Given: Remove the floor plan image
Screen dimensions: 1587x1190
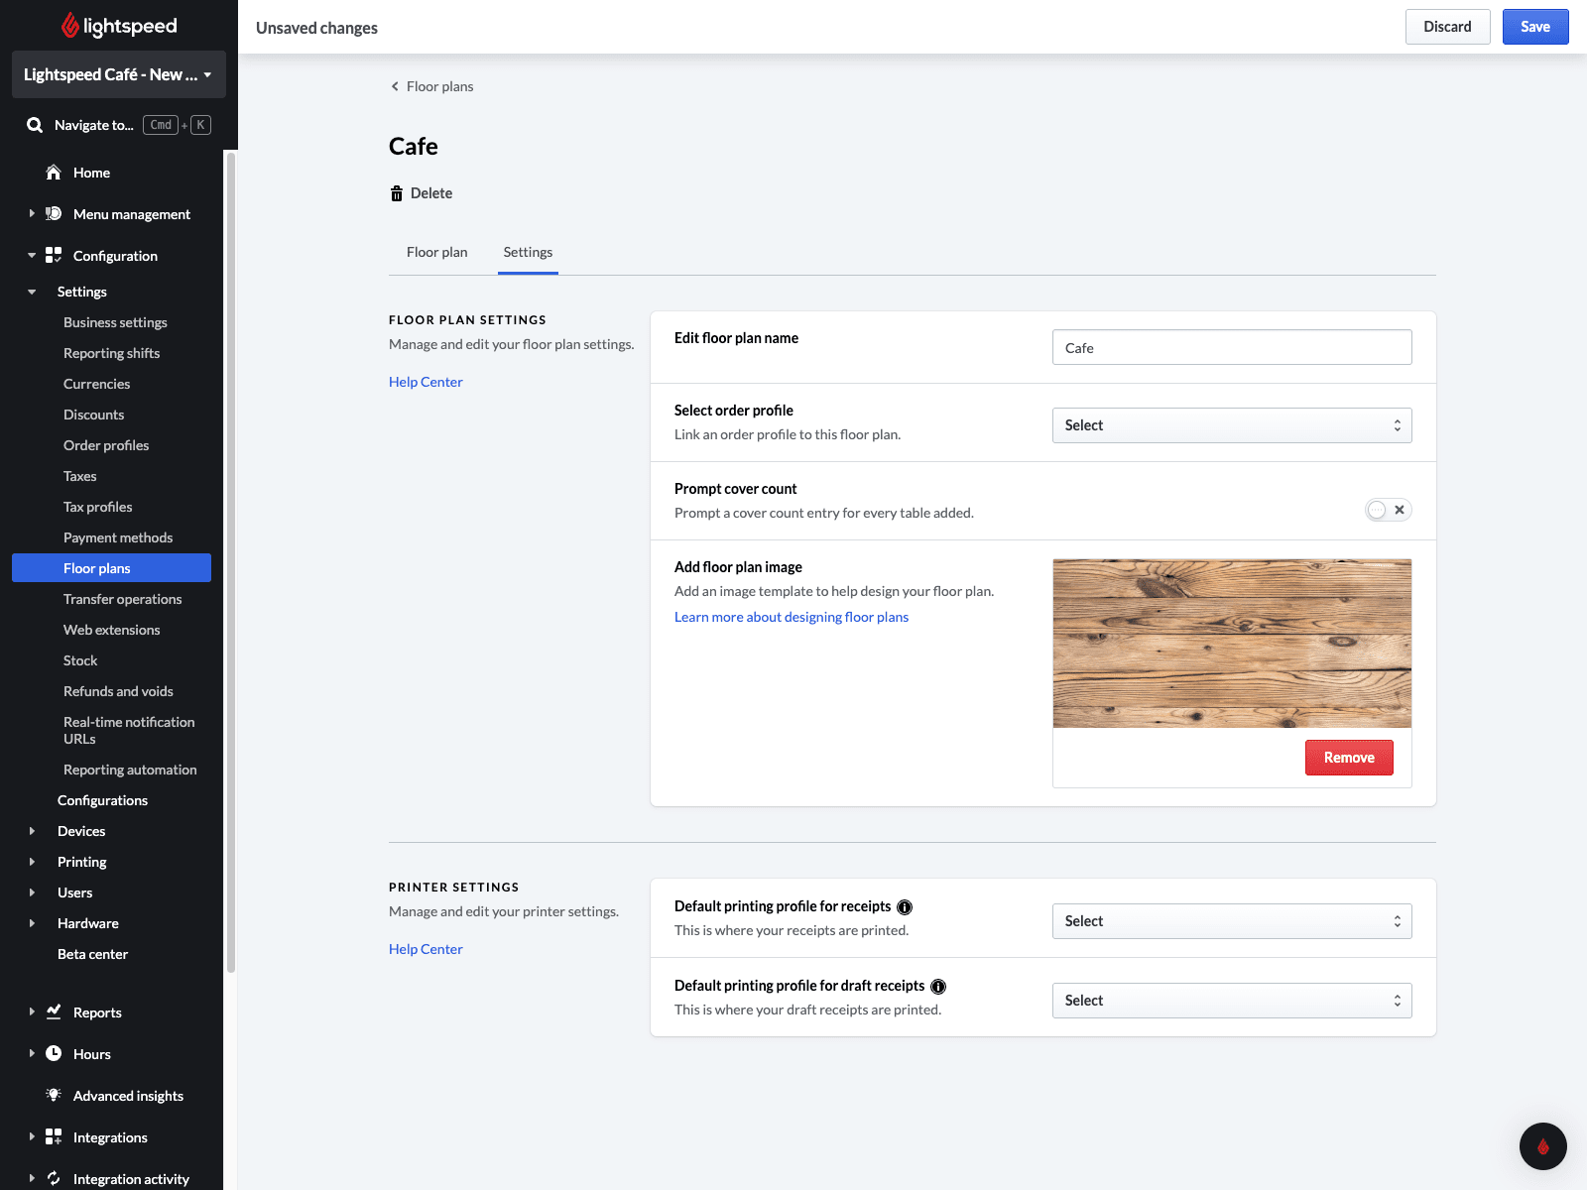Looking at the screenshot, I should (x=1348, y=758).
